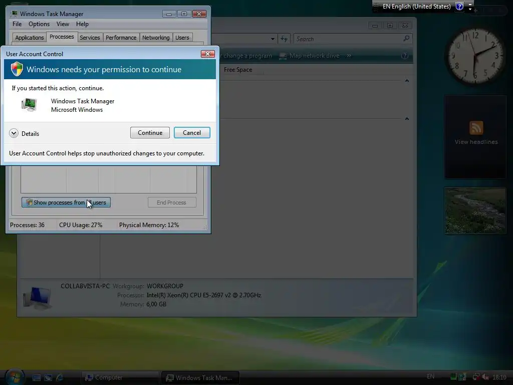The width and height of the screenshot is (513, 385).
Task: Open the File menu in Task Manager
Action: [x=17, y=24]
